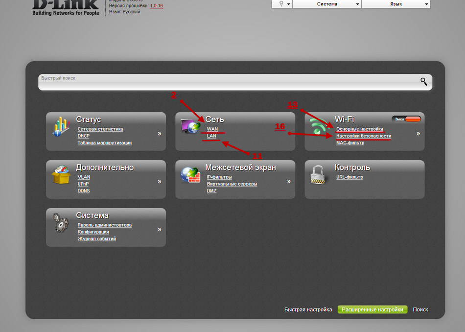Open the DMZ link
This screenshot has height=332, width=465.
coord(212,191)
